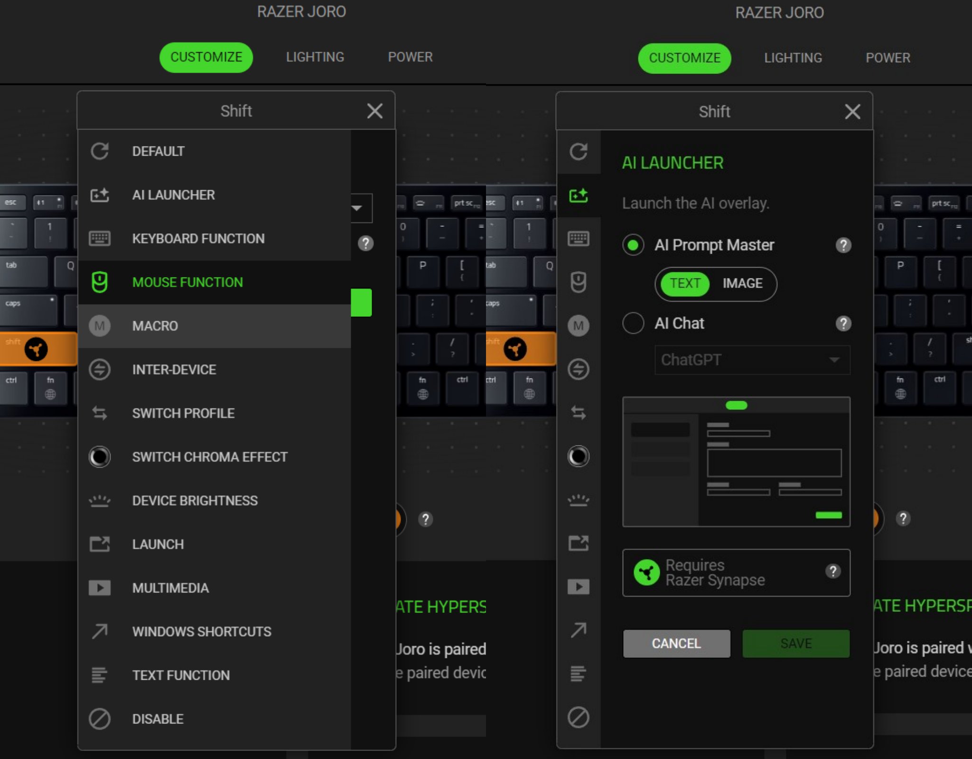Click TEXT FUNCTION icon in left menu
The width and height of the screenshot is (972, 759).
click(100, 675)
